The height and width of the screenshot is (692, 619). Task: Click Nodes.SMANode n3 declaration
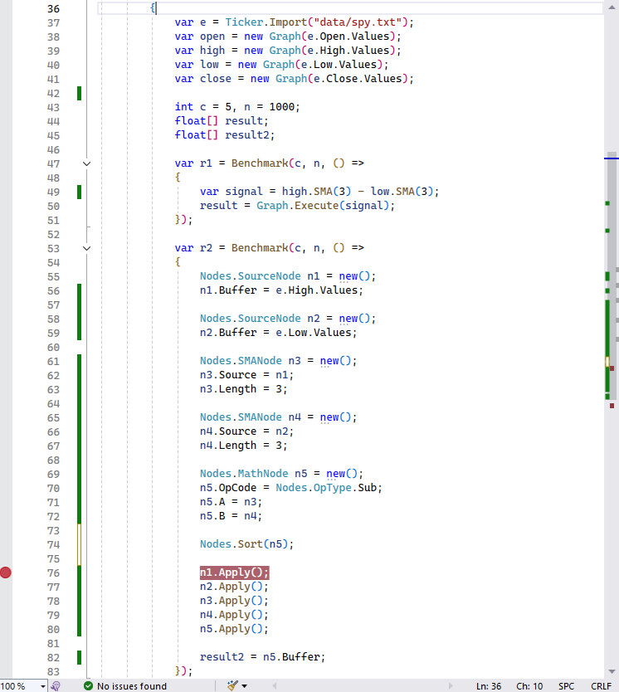pos(279,361)
